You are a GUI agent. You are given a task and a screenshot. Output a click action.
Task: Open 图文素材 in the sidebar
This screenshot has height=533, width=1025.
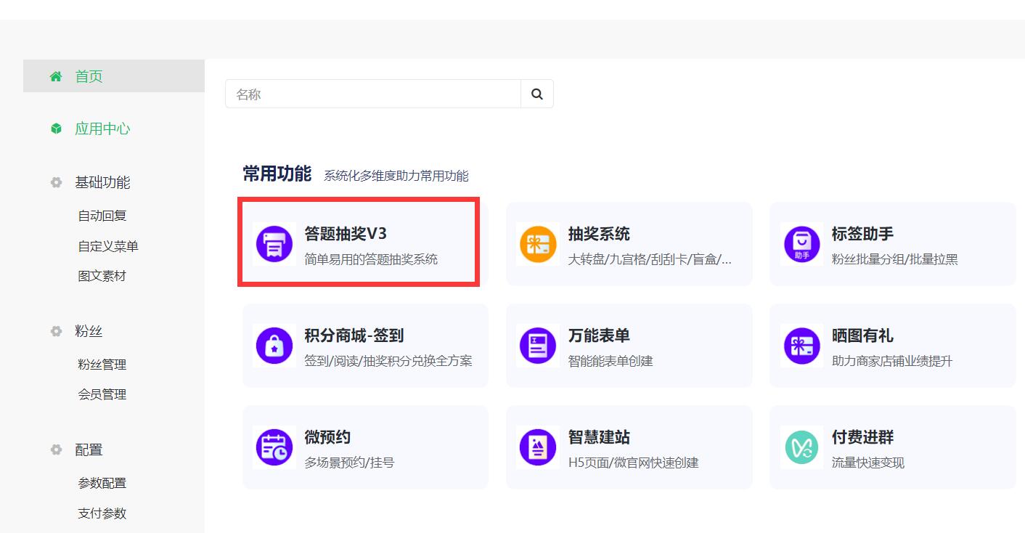102,276
